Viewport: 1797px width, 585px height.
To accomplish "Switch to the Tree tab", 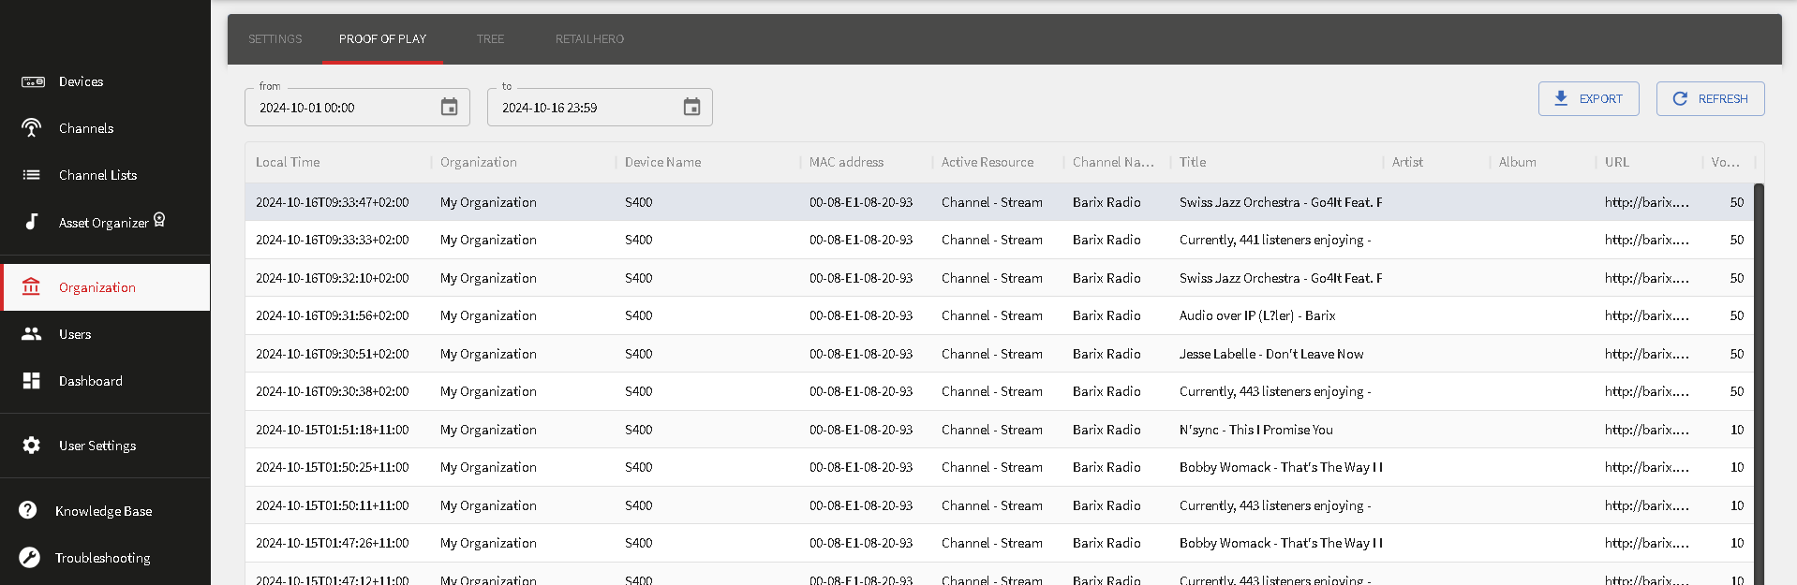I will 490,39.
